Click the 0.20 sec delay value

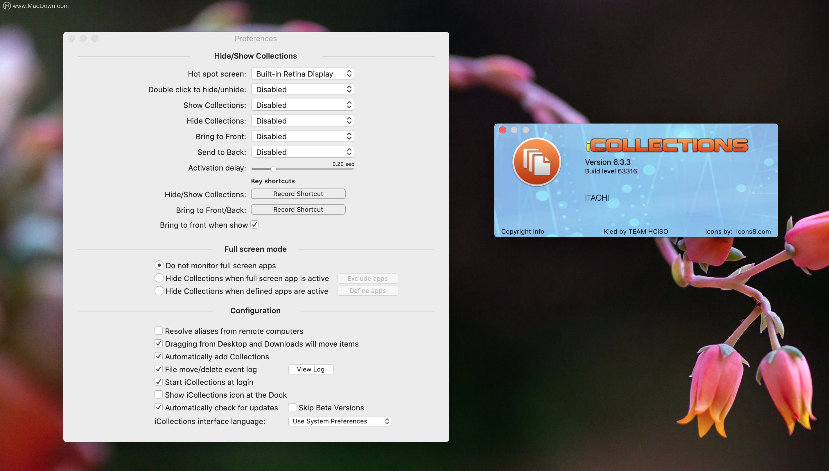click(343, 164)
